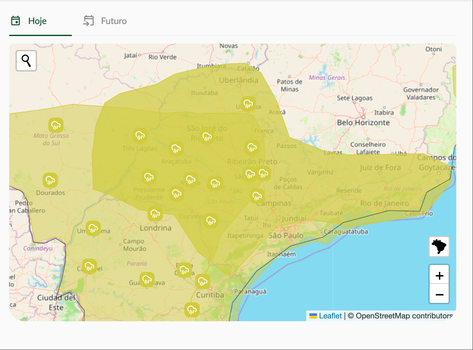Select rain icon on São José do Rio Preto
This screenshot has width=473, height=350.
pyautogui.click(x=207, y=136)
